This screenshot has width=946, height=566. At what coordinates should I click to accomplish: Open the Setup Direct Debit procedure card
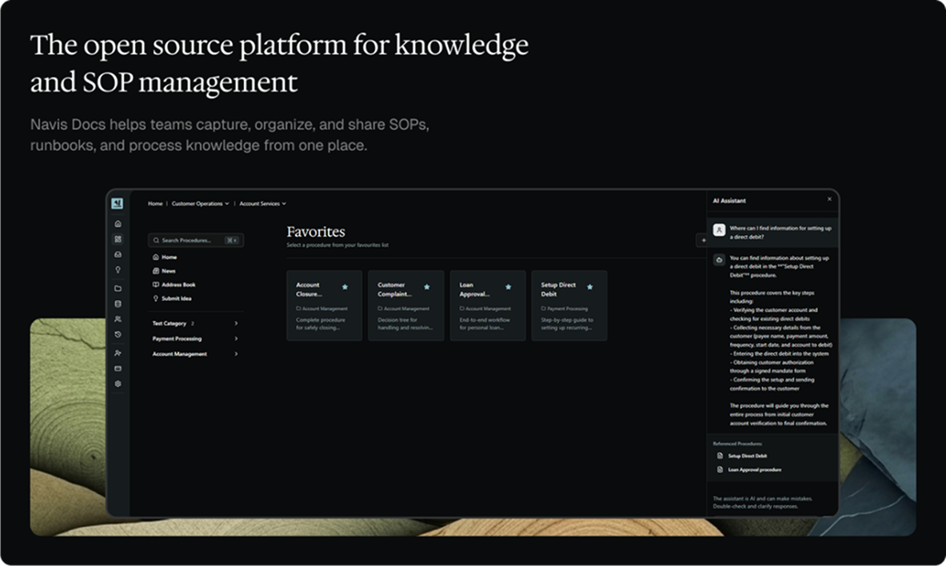click(x=569, y=306)
